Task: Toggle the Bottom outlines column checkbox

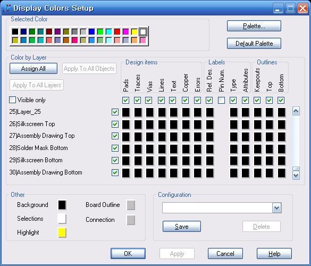Action: (281, 100)
